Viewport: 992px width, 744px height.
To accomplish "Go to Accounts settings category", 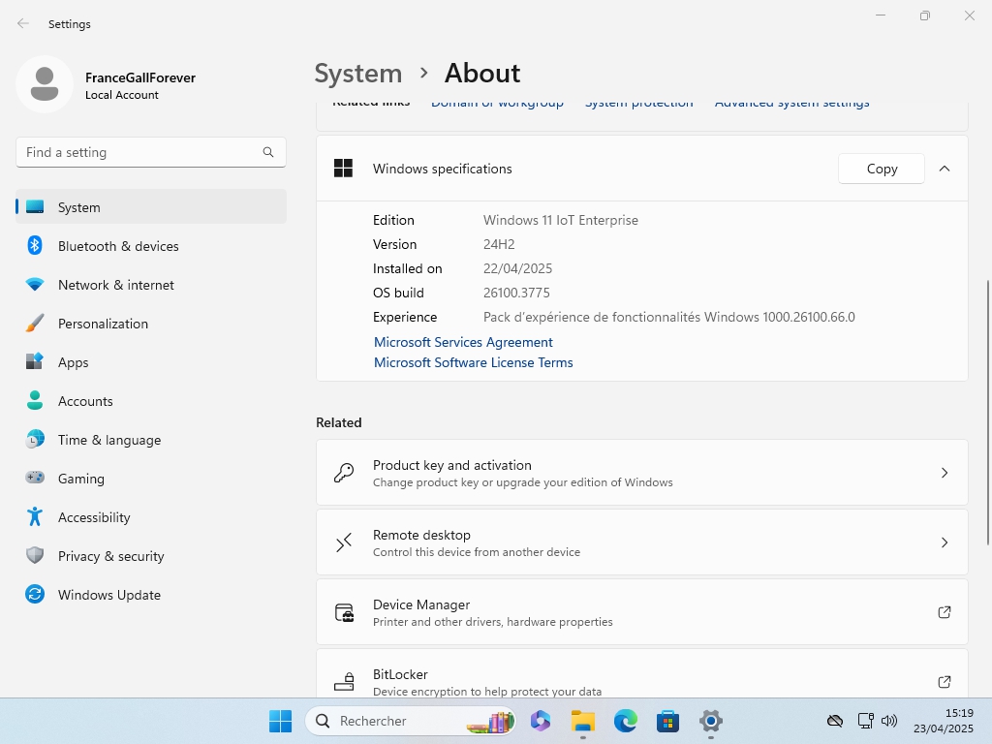I will click(x=85, y=401).
